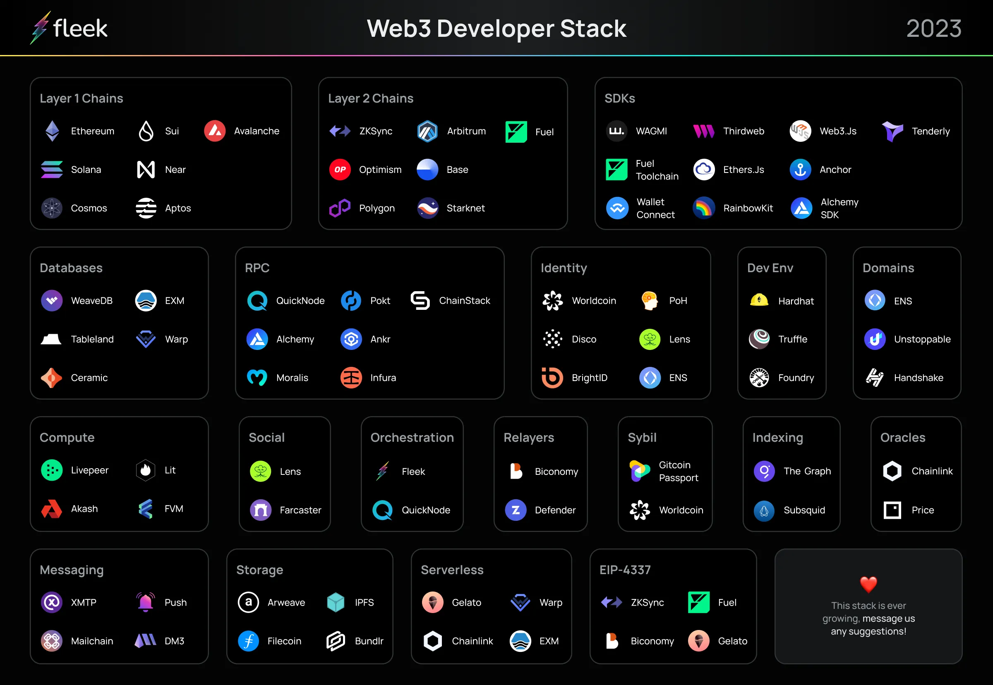Image resolution: width=993 pixels, height=685 pixels.
Task: Click the Databases section heading
Action: click(71, 268)
